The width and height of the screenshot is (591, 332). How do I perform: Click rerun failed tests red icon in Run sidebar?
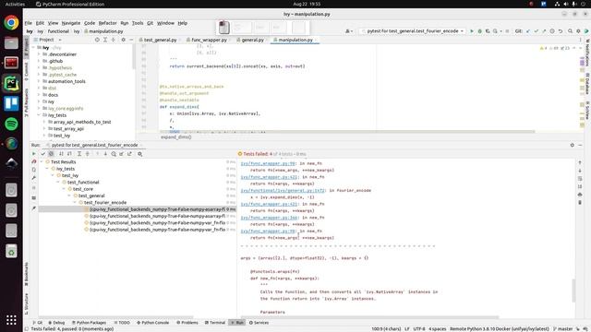point(34,161)
